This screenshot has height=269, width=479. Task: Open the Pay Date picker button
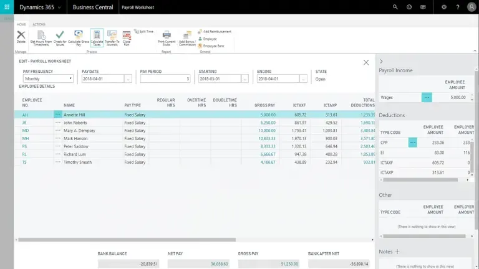tap(128, 79)
